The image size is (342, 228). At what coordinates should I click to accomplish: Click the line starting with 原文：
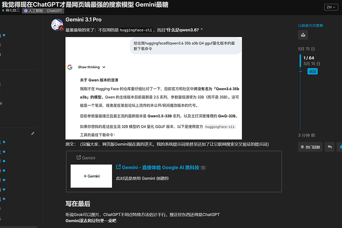(x=168, y=144)
